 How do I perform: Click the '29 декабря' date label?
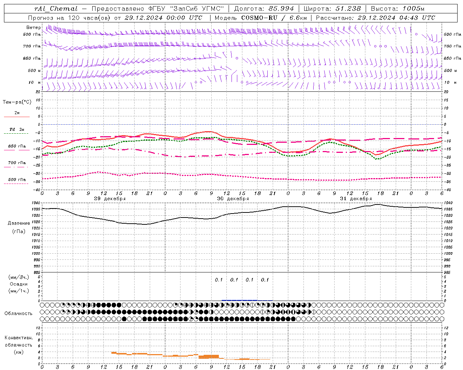pos(110,199)
